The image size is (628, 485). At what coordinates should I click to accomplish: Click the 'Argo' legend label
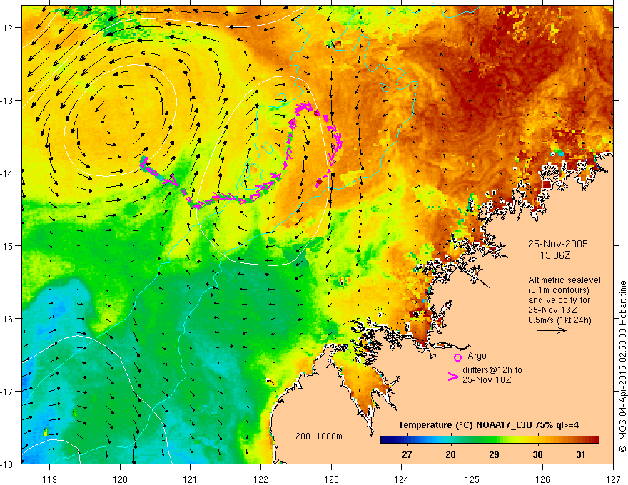[x=477, y=356]
